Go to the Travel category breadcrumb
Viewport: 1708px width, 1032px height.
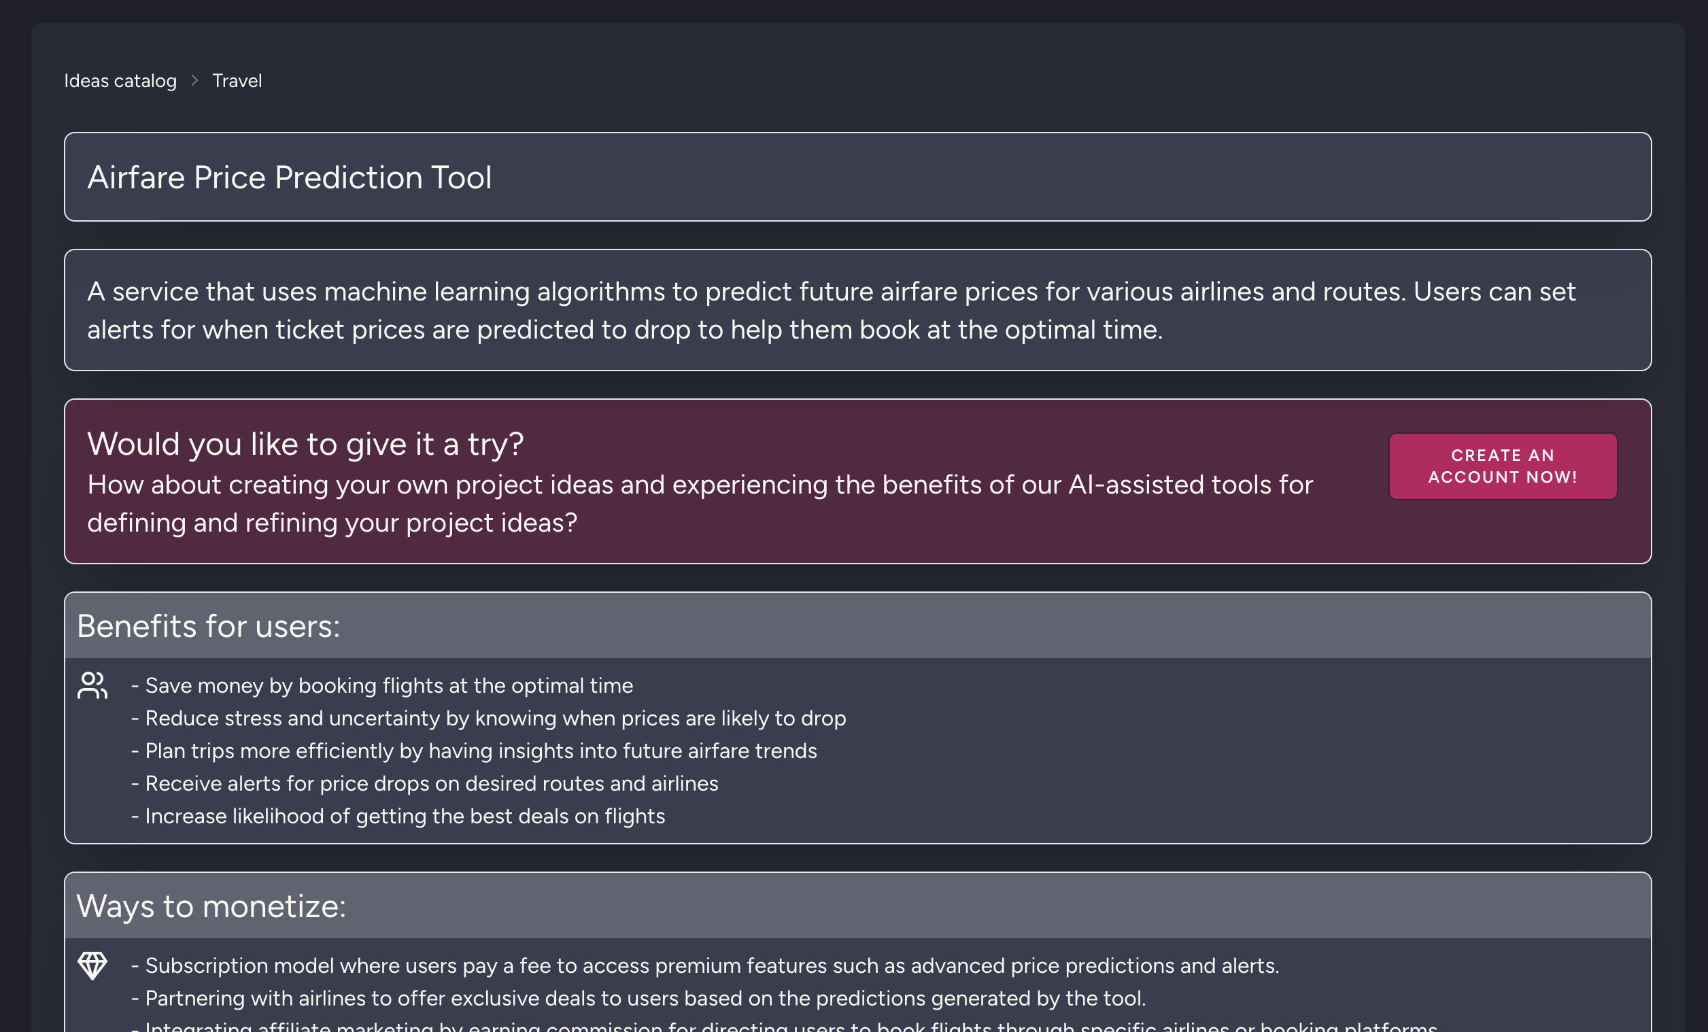pos(237,80)
